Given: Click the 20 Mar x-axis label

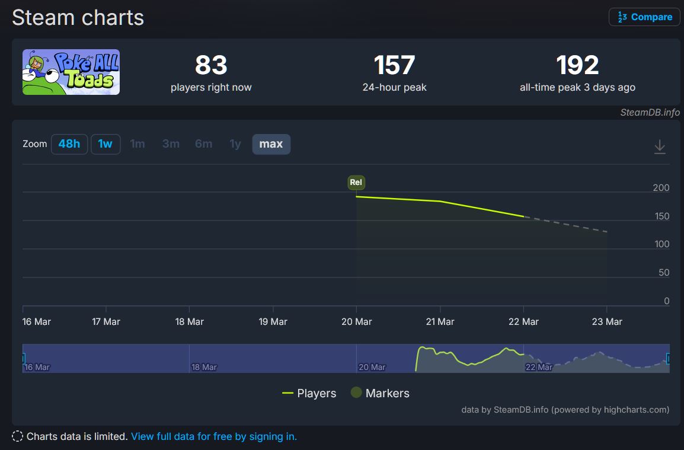Looking at the screenshot, I should (x=356, y=322).
